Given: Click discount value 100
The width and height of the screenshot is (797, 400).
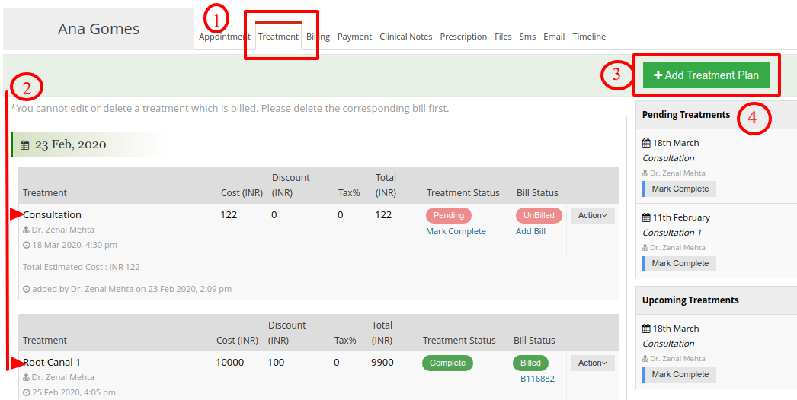Looking at the screenshot, I should pos(276,363).
